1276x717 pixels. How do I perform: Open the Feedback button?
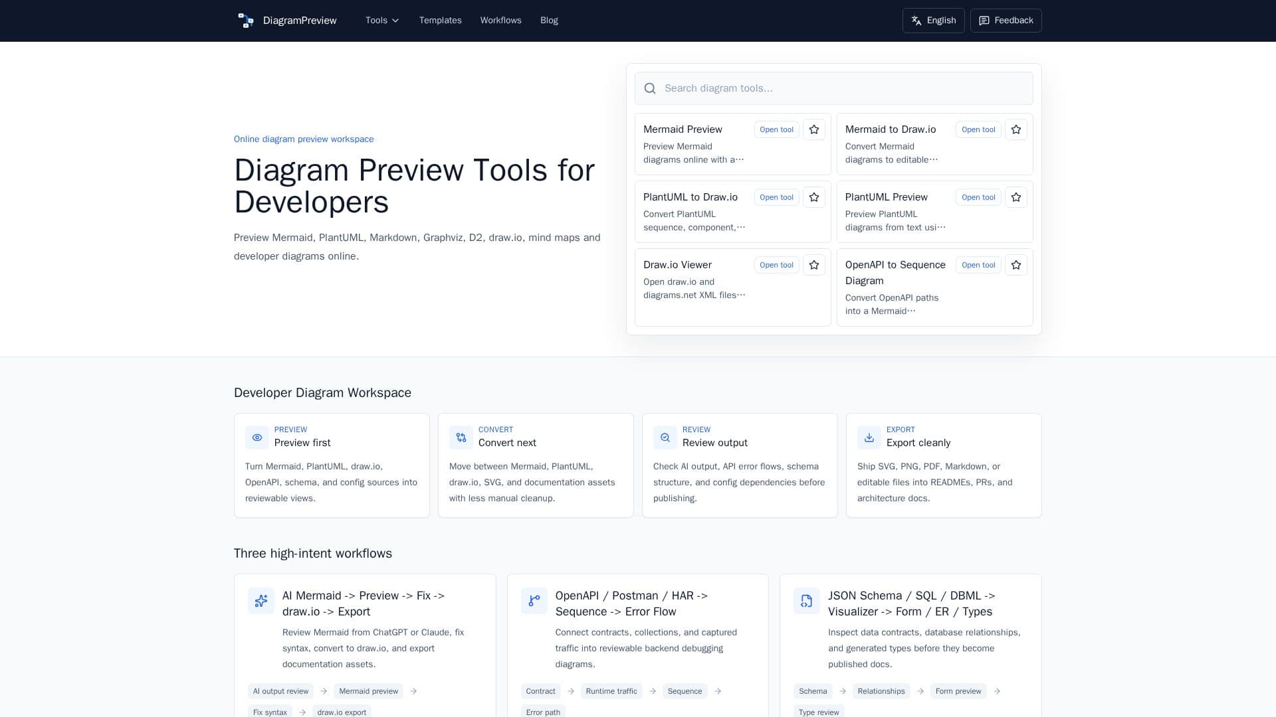click(1006, 21)
